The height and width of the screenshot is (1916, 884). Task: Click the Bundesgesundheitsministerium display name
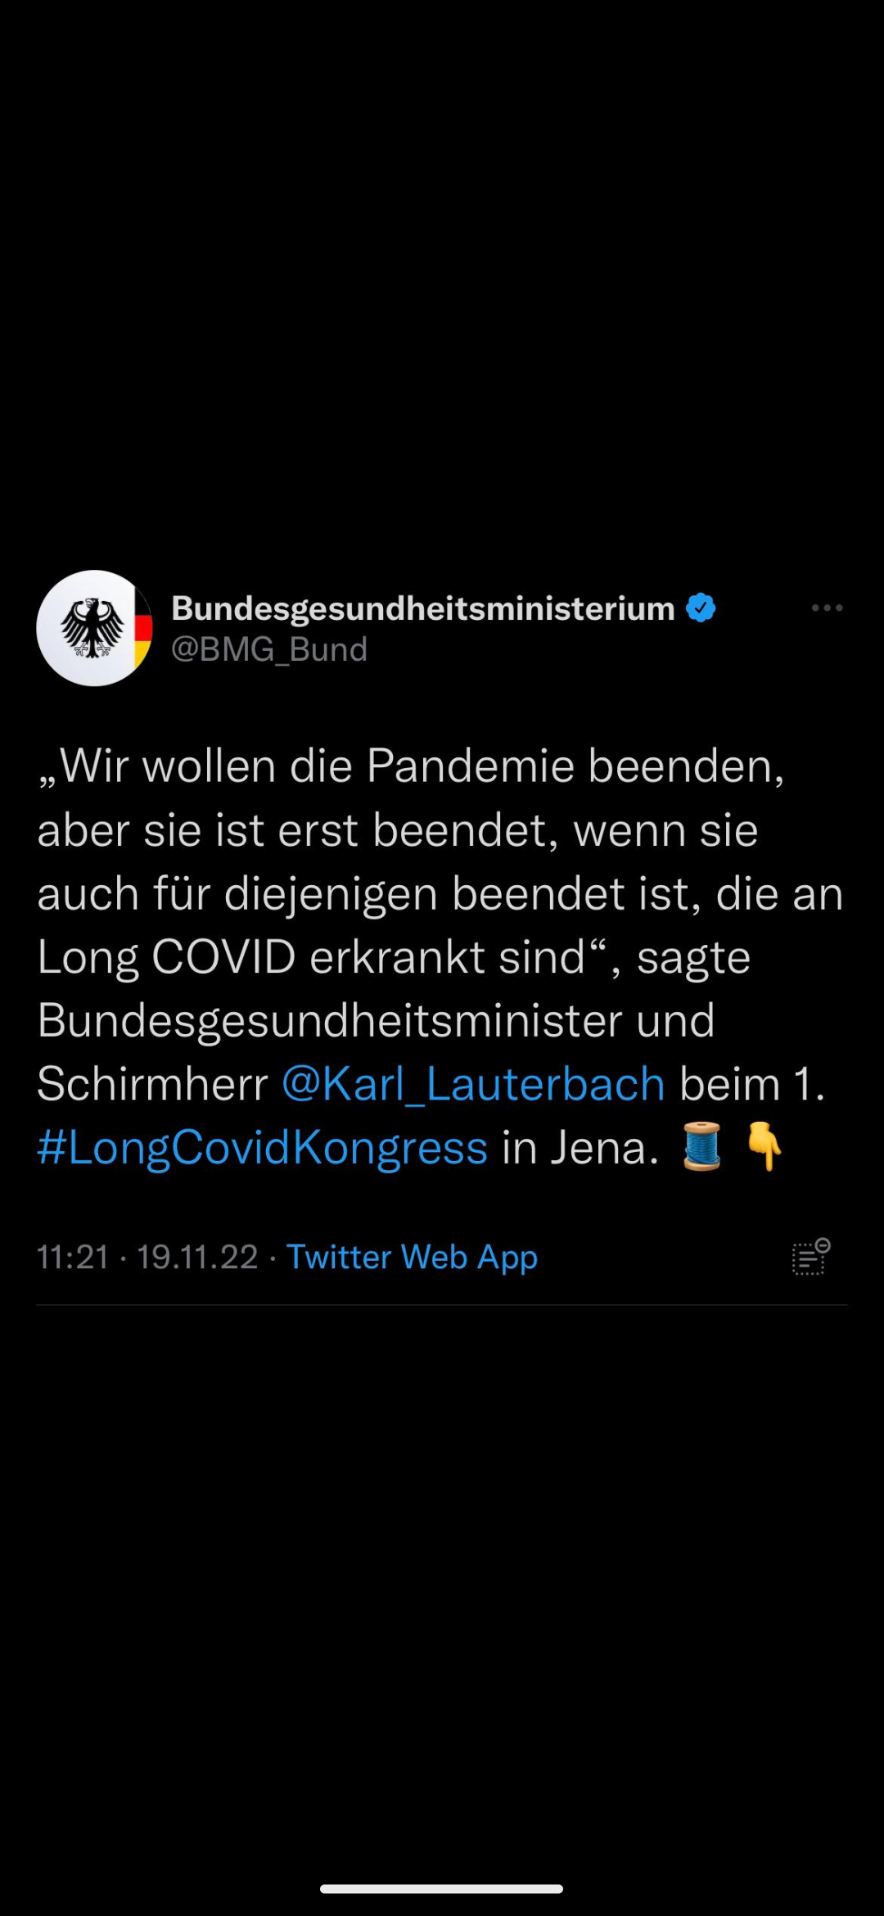coord(423,608)
